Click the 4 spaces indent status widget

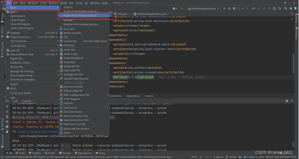pos(218,157)
